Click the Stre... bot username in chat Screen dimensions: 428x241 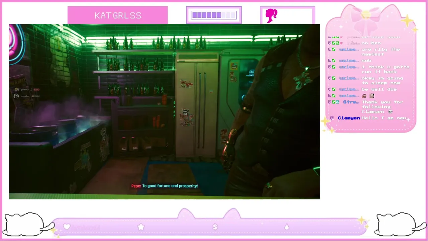pos(351,102)
